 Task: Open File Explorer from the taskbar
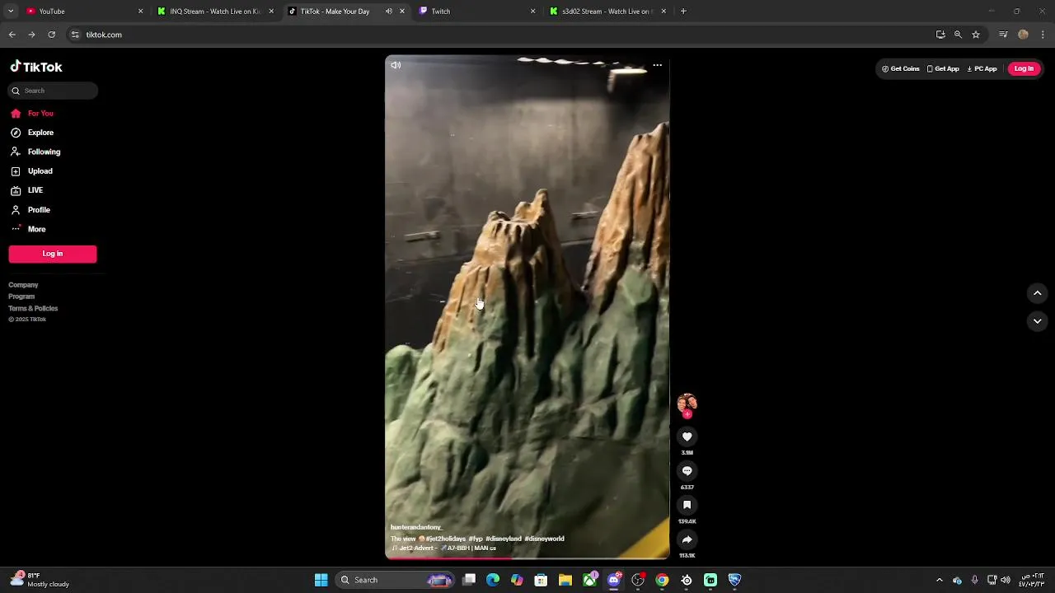(565, 580)
